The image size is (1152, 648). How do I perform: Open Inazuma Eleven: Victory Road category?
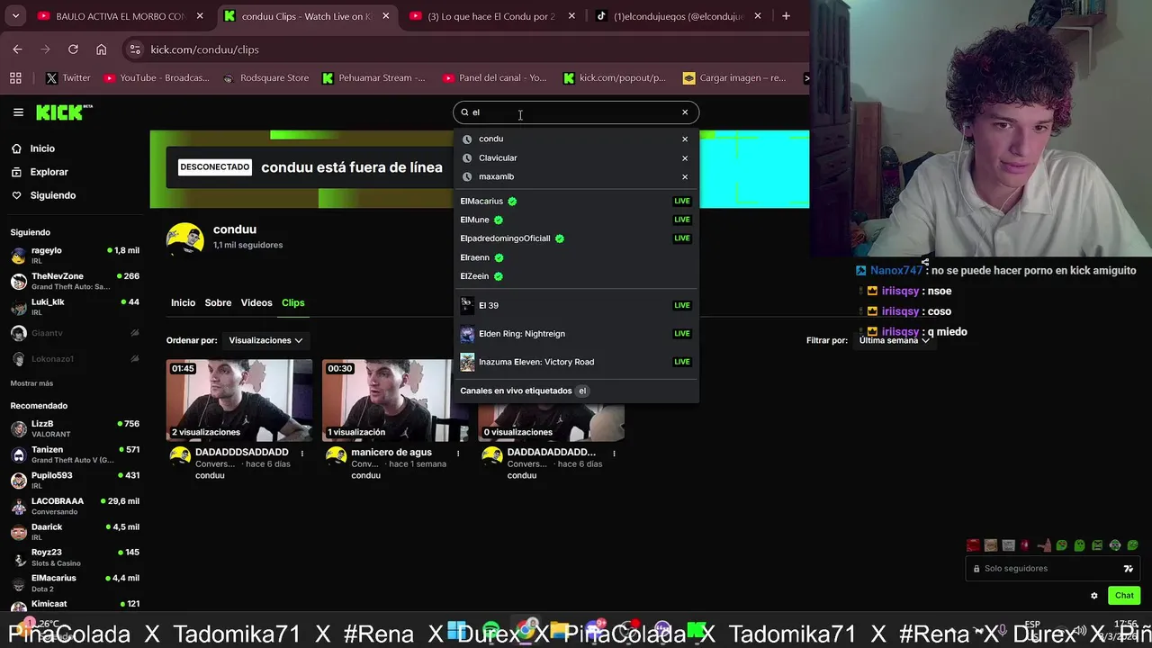575,362
